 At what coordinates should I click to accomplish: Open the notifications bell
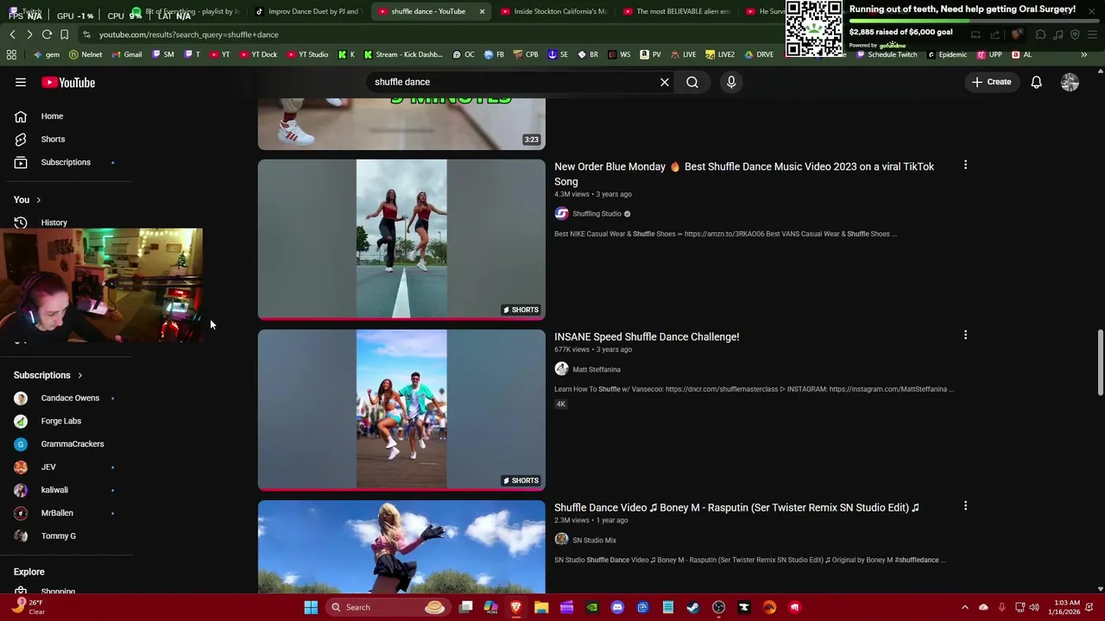tap(1036, 82)
